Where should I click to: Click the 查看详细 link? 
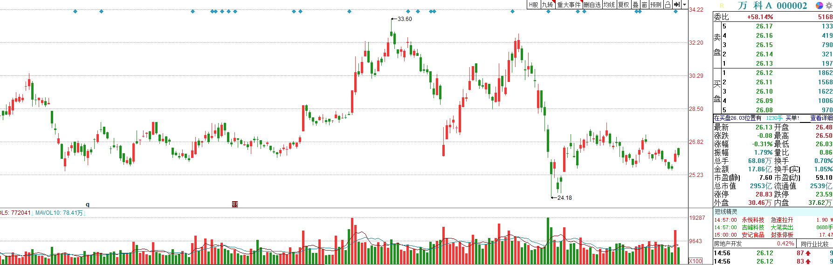[x=821, y=118]
